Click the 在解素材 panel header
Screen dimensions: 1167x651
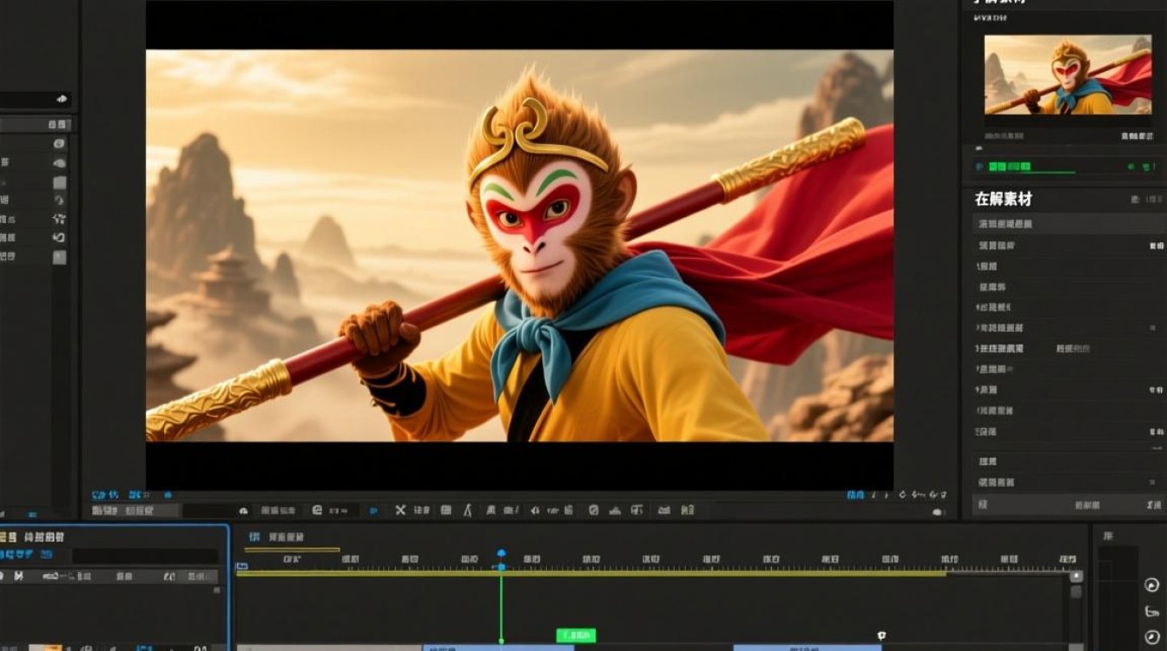point(1003,199)
